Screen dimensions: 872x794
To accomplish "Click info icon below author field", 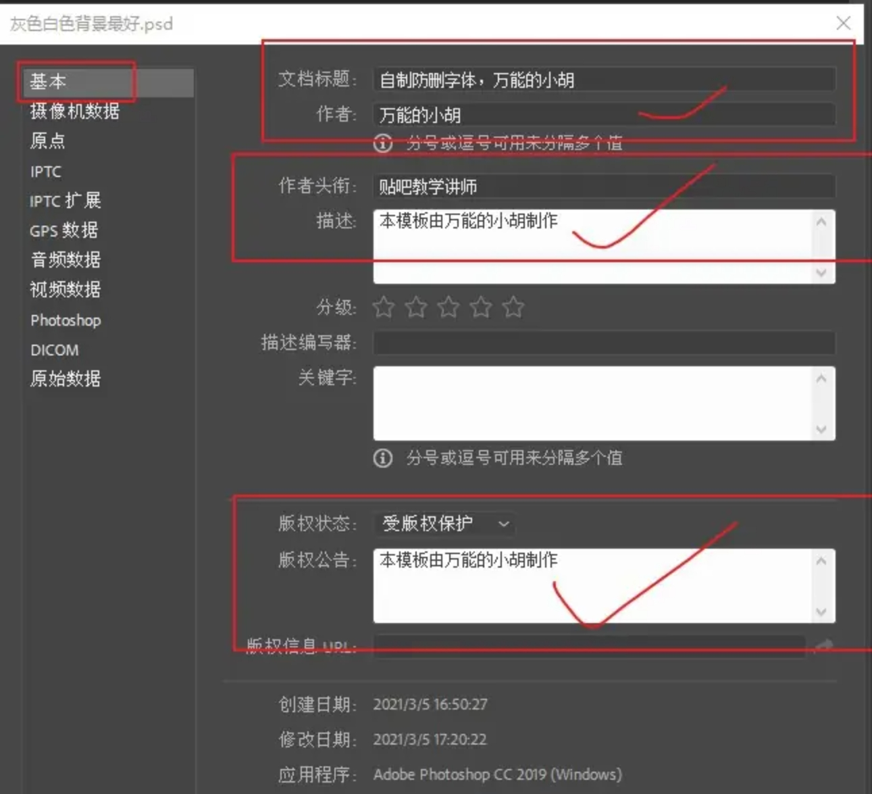I will [x=383, y=143].
